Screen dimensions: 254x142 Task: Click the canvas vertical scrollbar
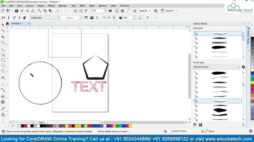(190, 76)
